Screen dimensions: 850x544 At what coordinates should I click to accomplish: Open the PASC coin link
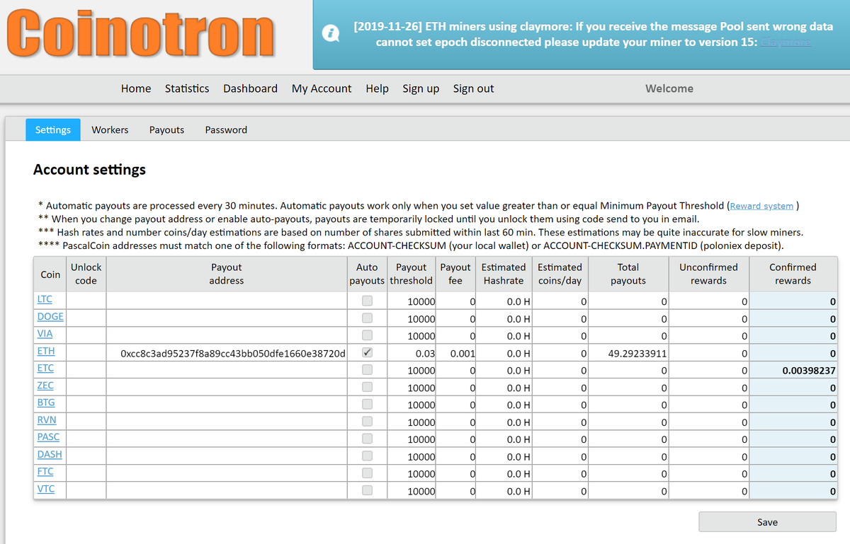48,436
